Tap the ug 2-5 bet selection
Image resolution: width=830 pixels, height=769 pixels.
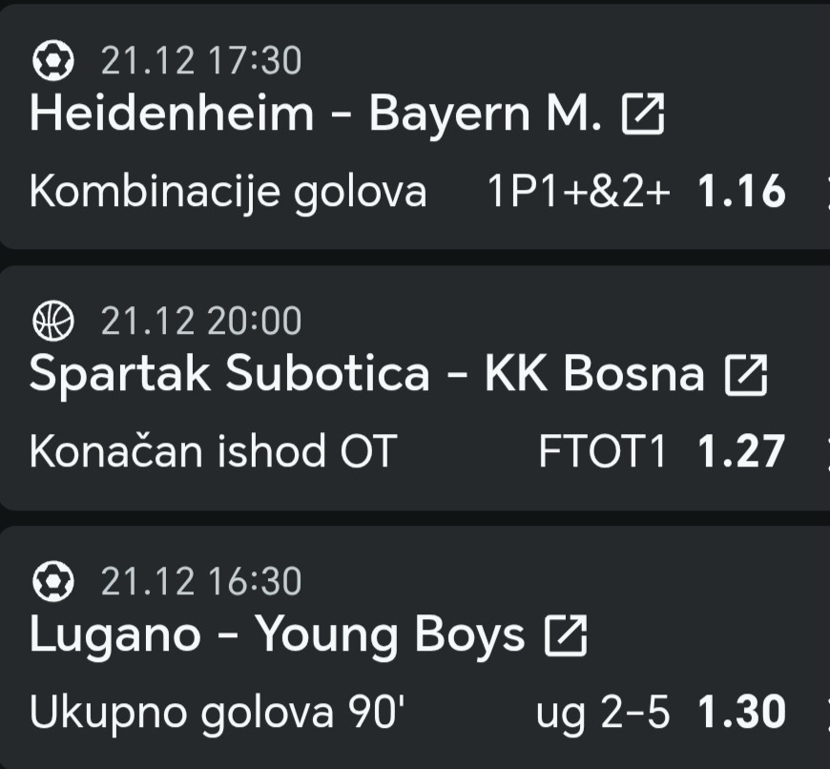(604, 712)
